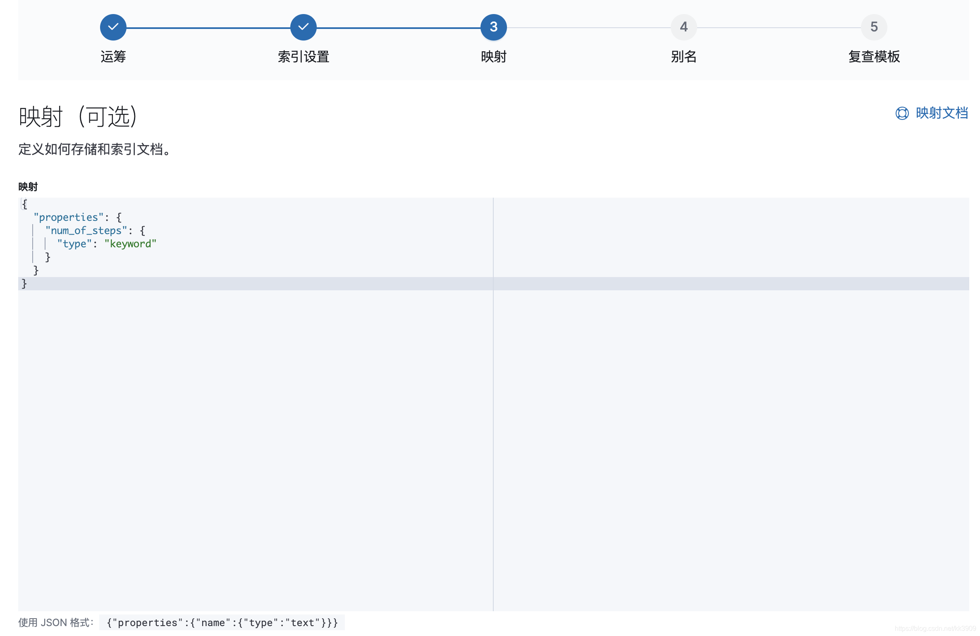Screen dimensions: 980x636
Task: Click the 复查模板 step label
Action: click(x=874, y=57)
